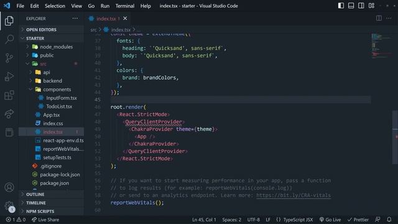
Task: Open Customize Layout icon
Action: pyautogui.click(x=371, y=6)
